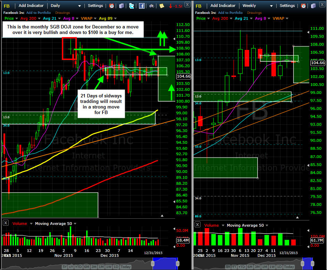Click the camera snapshot icon in Daily chart
Viewport: 327px width, 270px height.
click(x=152, y=6)
